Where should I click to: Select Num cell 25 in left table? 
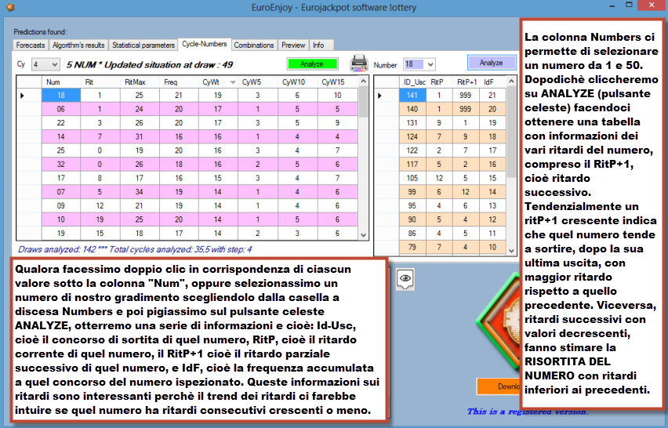pyautogui.click(x=61, y=151)
